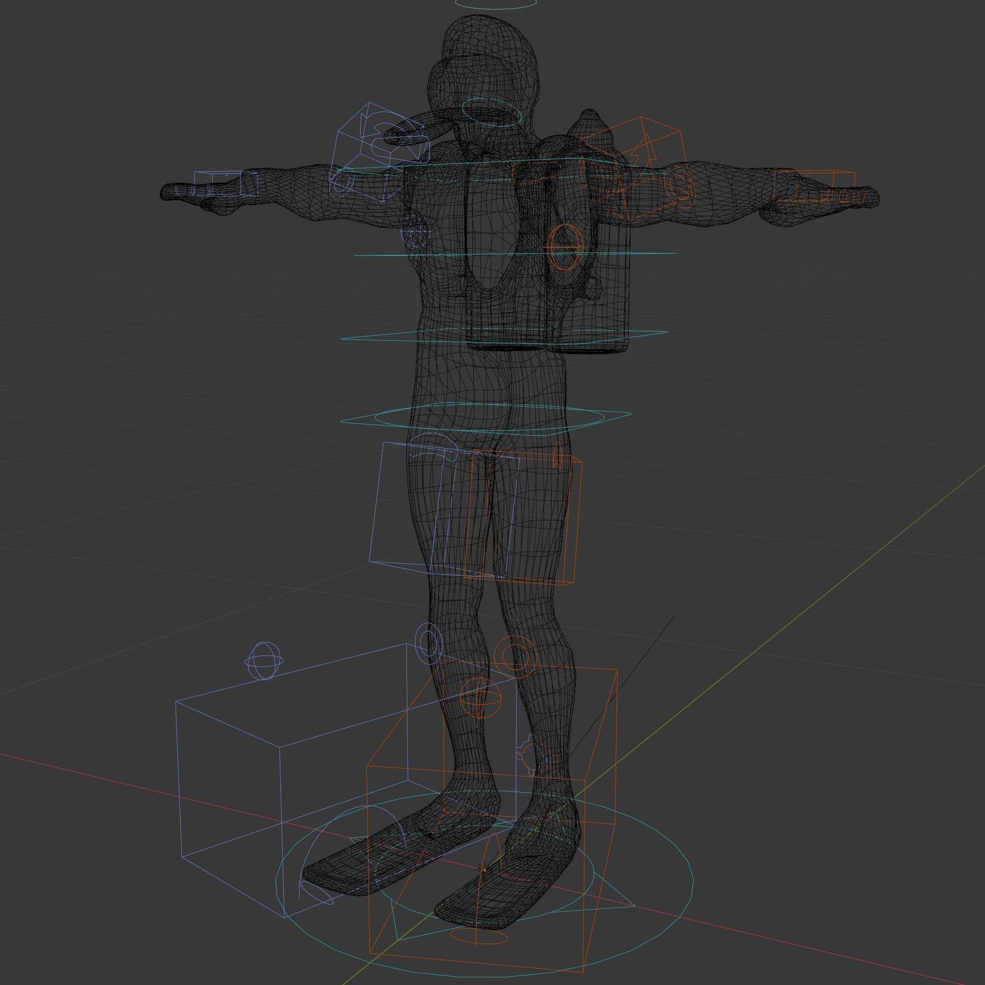Select the orange sphere control at the knee

(x=481, y=698)
